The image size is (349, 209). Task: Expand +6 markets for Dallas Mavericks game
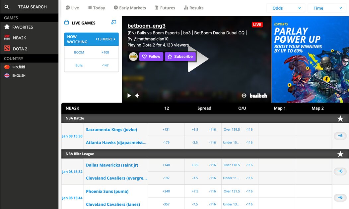340,171
